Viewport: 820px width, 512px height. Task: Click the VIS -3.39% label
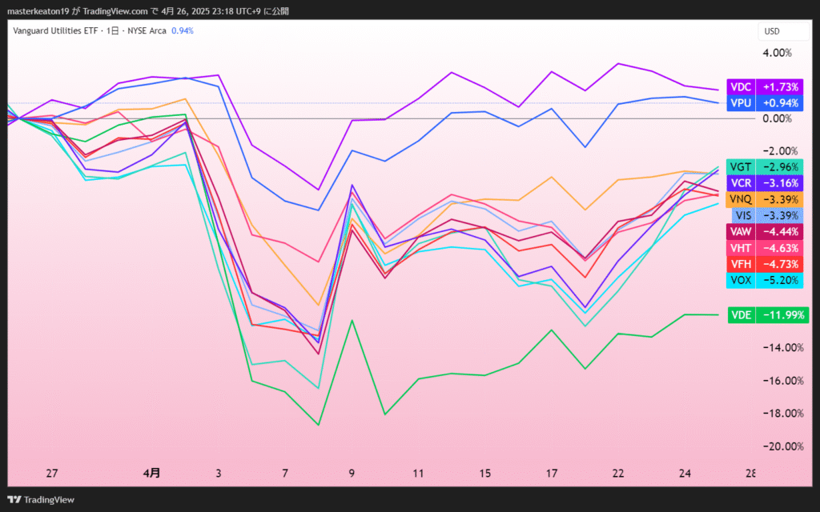point(765,214)
